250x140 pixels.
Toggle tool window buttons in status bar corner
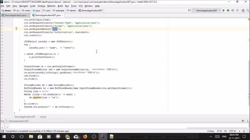(2, 131)
